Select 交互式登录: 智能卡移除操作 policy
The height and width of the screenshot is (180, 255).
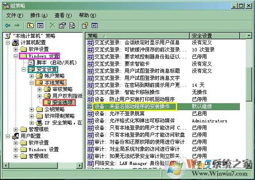coord(127,92)
